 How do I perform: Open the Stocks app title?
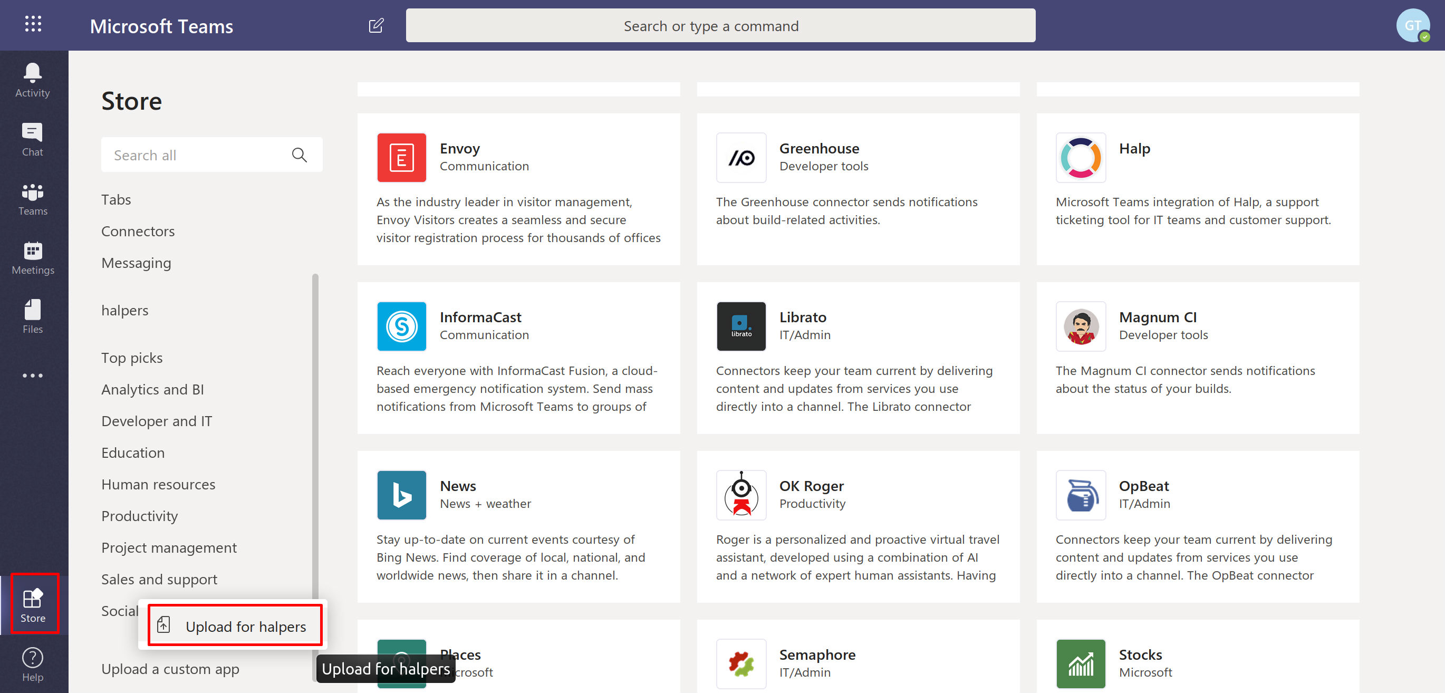pyautogui.click(x=1140, y=654)
